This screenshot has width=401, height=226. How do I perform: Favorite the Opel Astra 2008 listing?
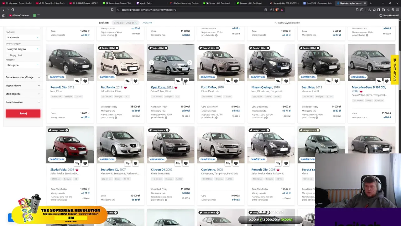click(x=236, y=163)
